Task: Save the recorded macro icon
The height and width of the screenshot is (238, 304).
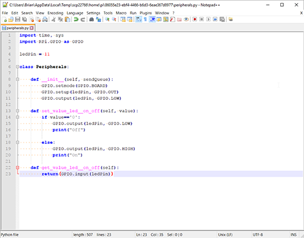Action: point(222,19)
